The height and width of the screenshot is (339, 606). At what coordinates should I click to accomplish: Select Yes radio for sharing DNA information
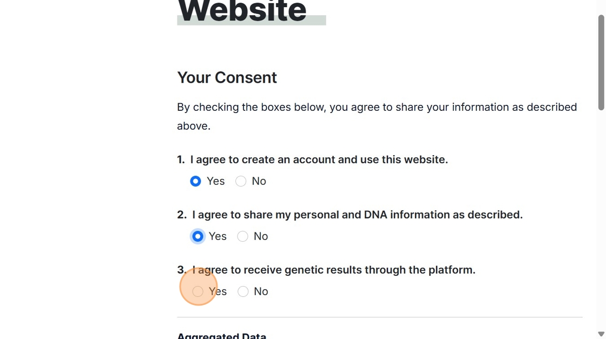pyautogui.click(x=198, y=236)
